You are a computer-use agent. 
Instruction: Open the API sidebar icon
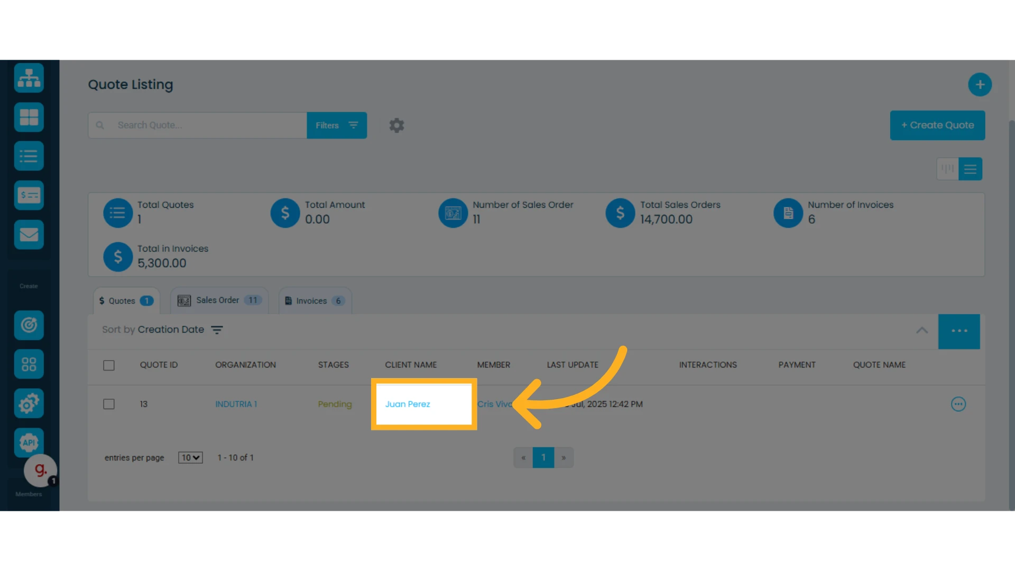pyautogui.click(x=29, y=442)
